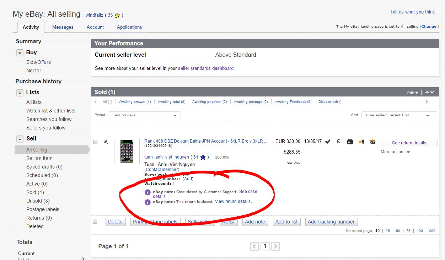Select 'All selling' in the sidebar

click(37, 150)
